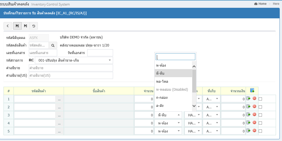The height and width of the screenshot is (141, 282).
Task: Click the red delete icon in row 1
Action: pos(254,99)
